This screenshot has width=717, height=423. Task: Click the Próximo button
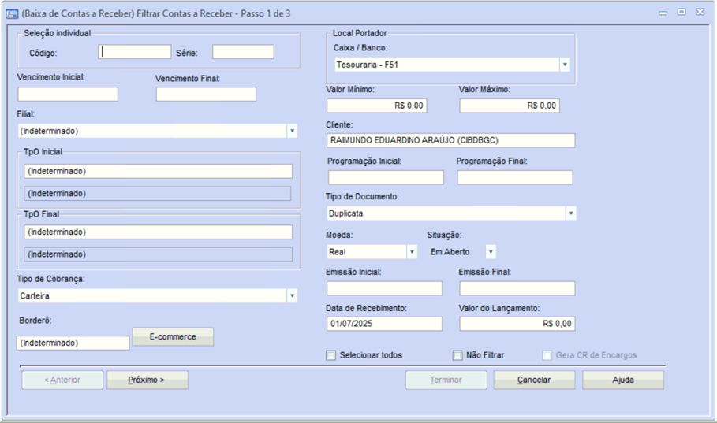pyautogui.click(x=148, y=380)
